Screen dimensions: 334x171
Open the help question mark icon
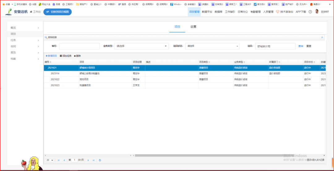click(310, 12)
